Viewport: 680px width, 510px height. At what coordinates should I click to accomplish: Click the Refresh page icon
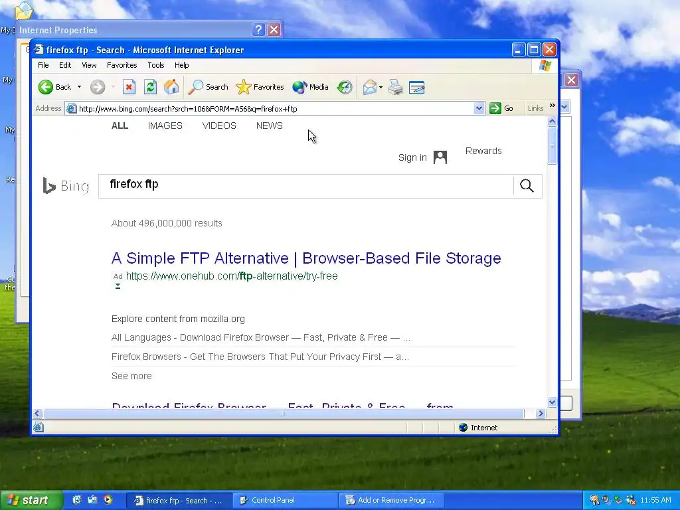tap(150, 87)
